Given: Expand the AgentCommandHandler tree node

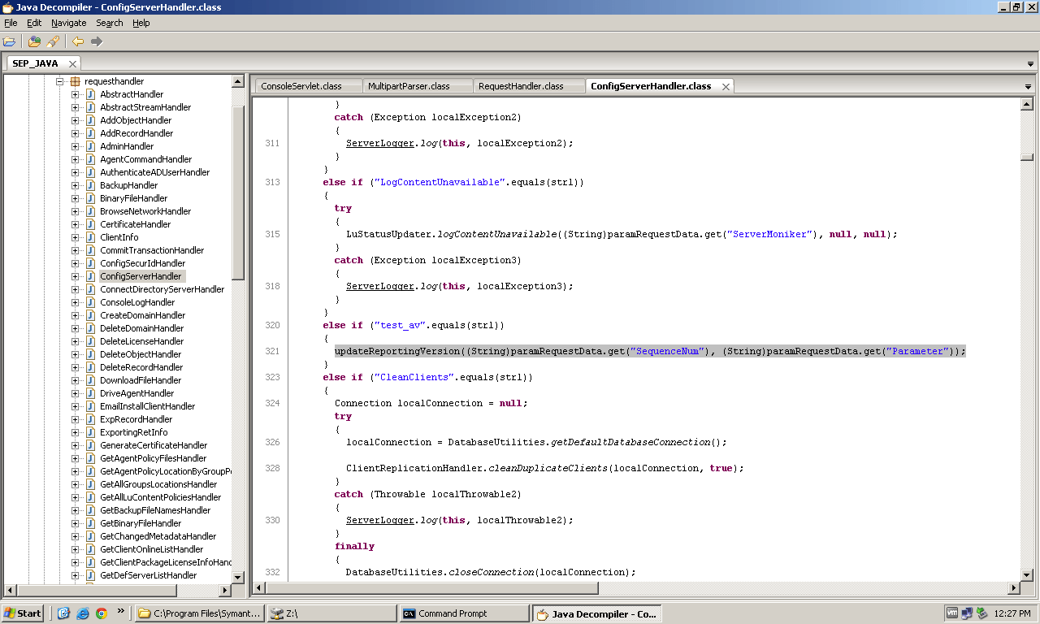Looking at the screenshot, I should (x=75, y=159).
